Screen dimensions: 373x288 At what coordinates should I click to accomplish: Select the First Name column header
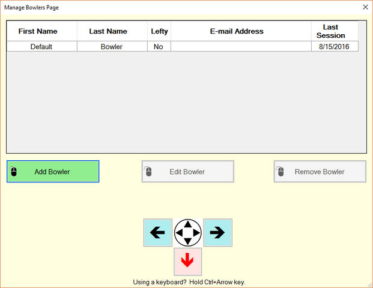coord(42,31)
